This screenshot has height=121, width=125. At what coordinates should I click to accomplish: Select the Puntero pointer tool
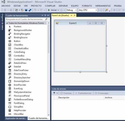[10, 27]
